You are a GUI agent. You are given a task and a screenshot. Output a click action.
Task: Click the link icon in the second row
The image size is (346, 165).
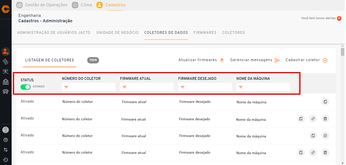pos(313,119)
